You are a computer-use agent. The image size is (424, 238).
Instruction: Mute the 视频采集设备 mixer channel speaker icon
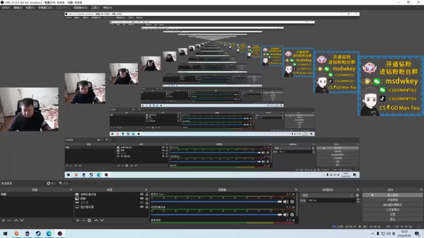[x=286, y=215]
